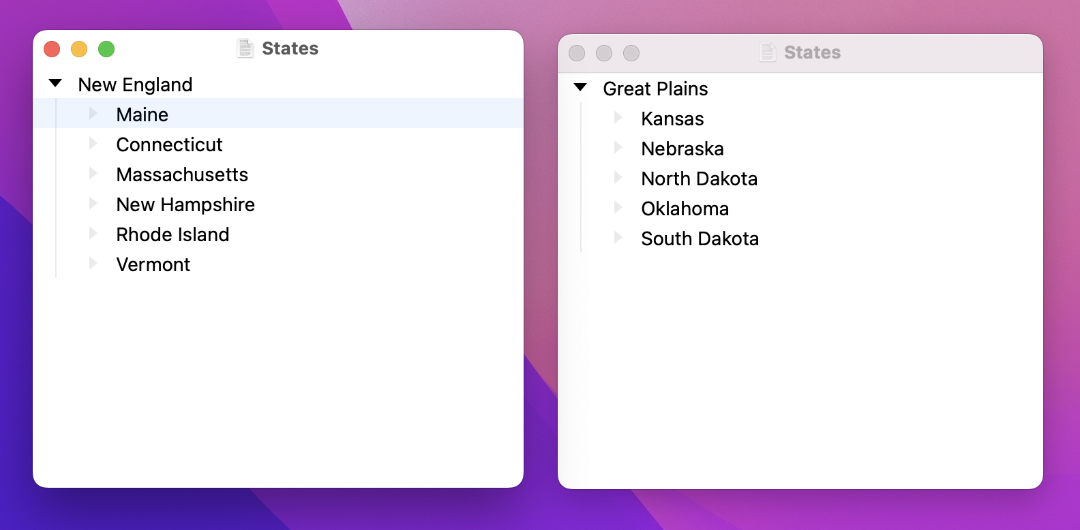Expand the North Dakota disclosure triangle

[x=618, y=178]
